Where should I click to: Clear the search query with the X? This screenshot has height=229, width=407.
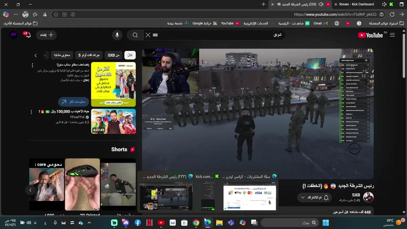point(148,35)
